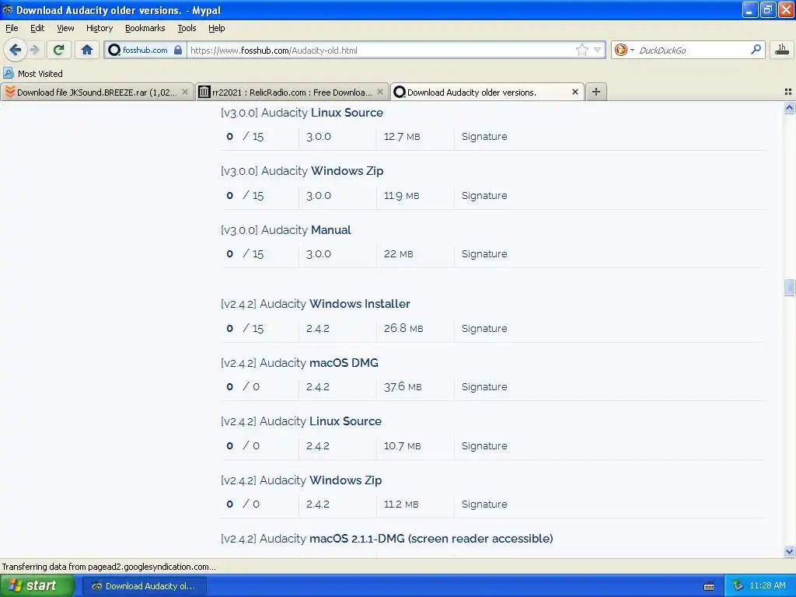Click the address bar URL field
Image resolution: width=796 pixels, height=597 pixels.
point(381,50)
